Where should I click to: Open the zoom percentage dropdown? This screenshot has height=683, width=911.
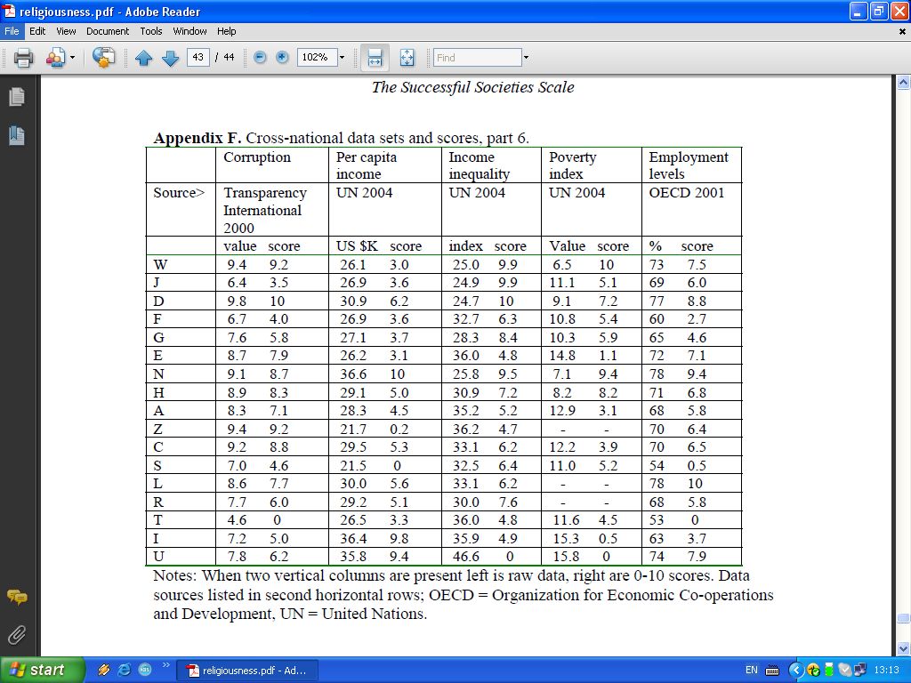342,58
